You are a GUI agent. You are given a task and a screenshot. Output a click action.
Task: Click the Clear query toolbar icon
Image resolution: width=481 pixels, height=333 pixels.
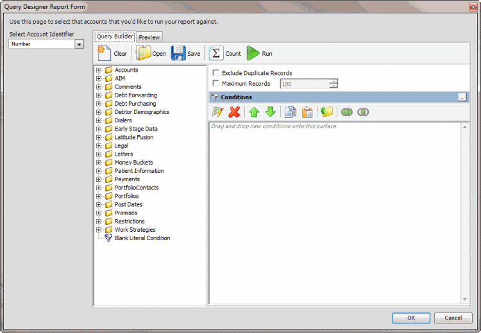point(105,54)
